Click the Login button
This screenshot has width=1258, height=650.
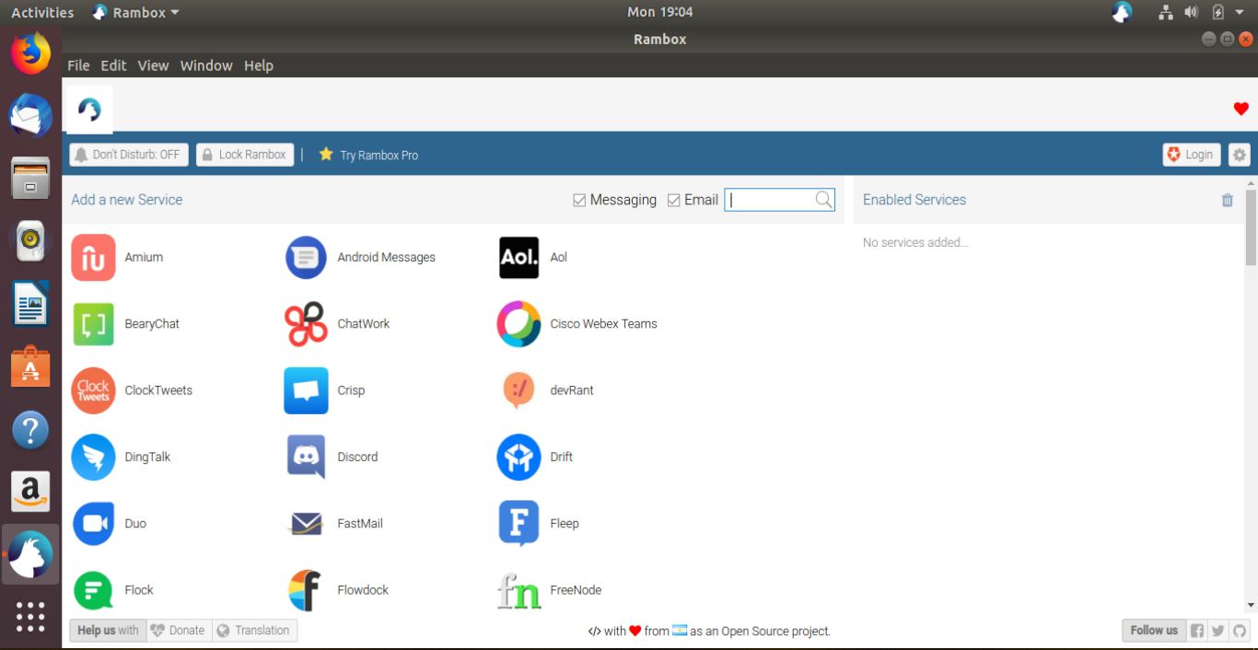(x=1190, y=155)
